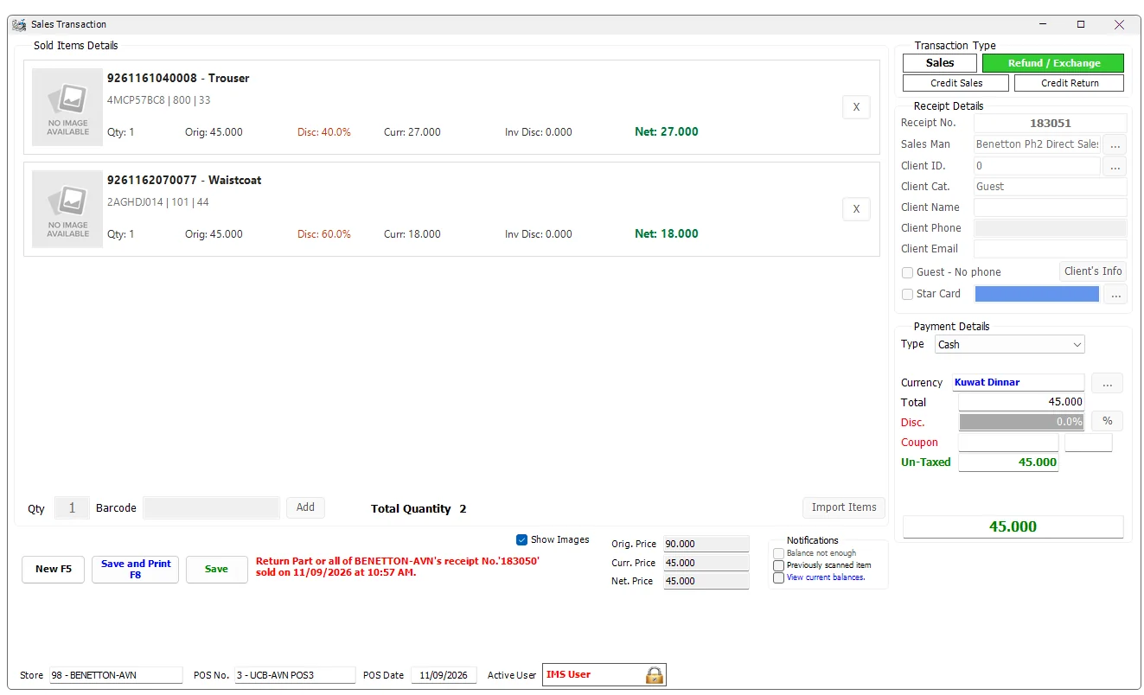Click the Waistcoat no-image thumbnail

[67, 209]
